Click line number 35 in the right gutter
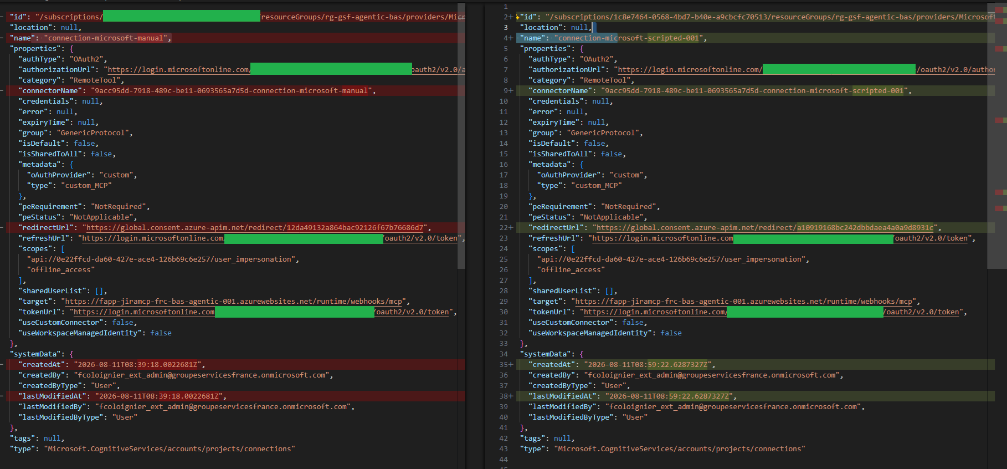The height and width of the screenshot is (469, 1007). [x=504, y=365]
